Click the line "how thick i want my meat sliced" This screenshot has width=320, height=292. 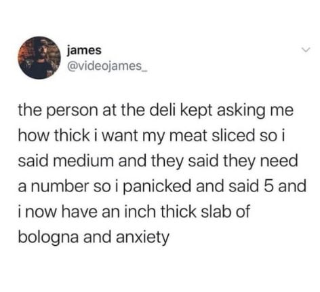(153, 137)
